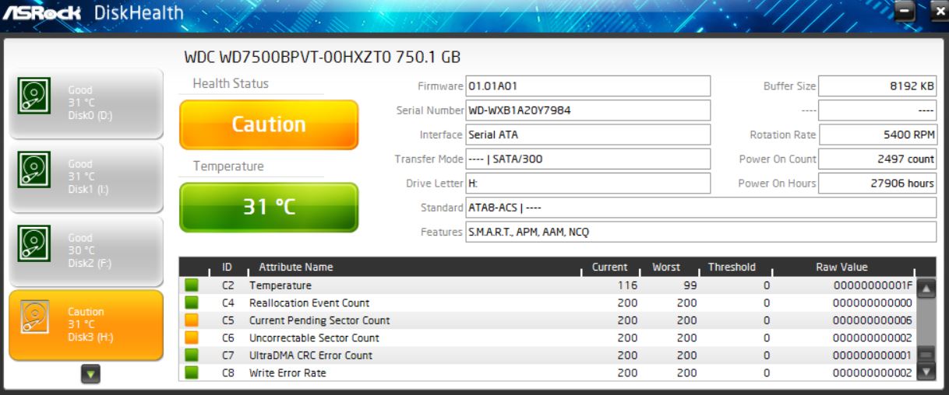Click the Temperature current value 116
The width and height of the screenshot is (949, 395).
pos(628,285)
